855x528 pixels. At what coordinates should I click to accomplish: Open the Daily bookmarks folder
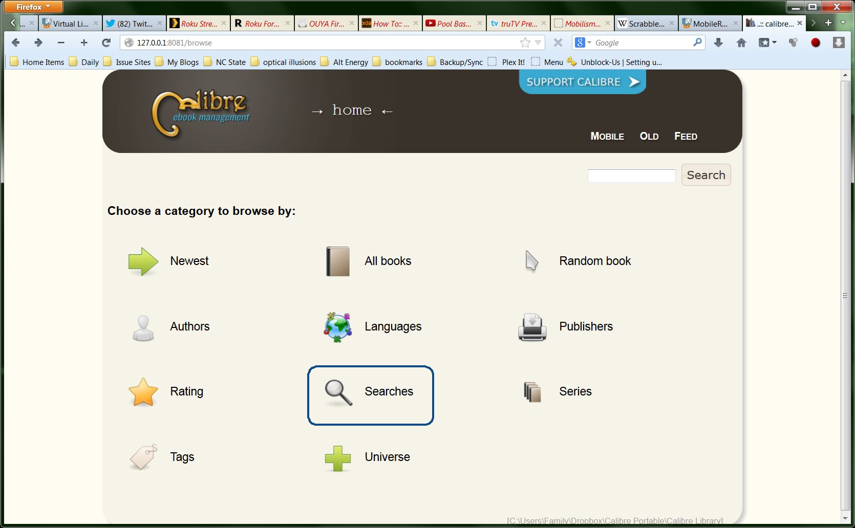pos(84,62)
